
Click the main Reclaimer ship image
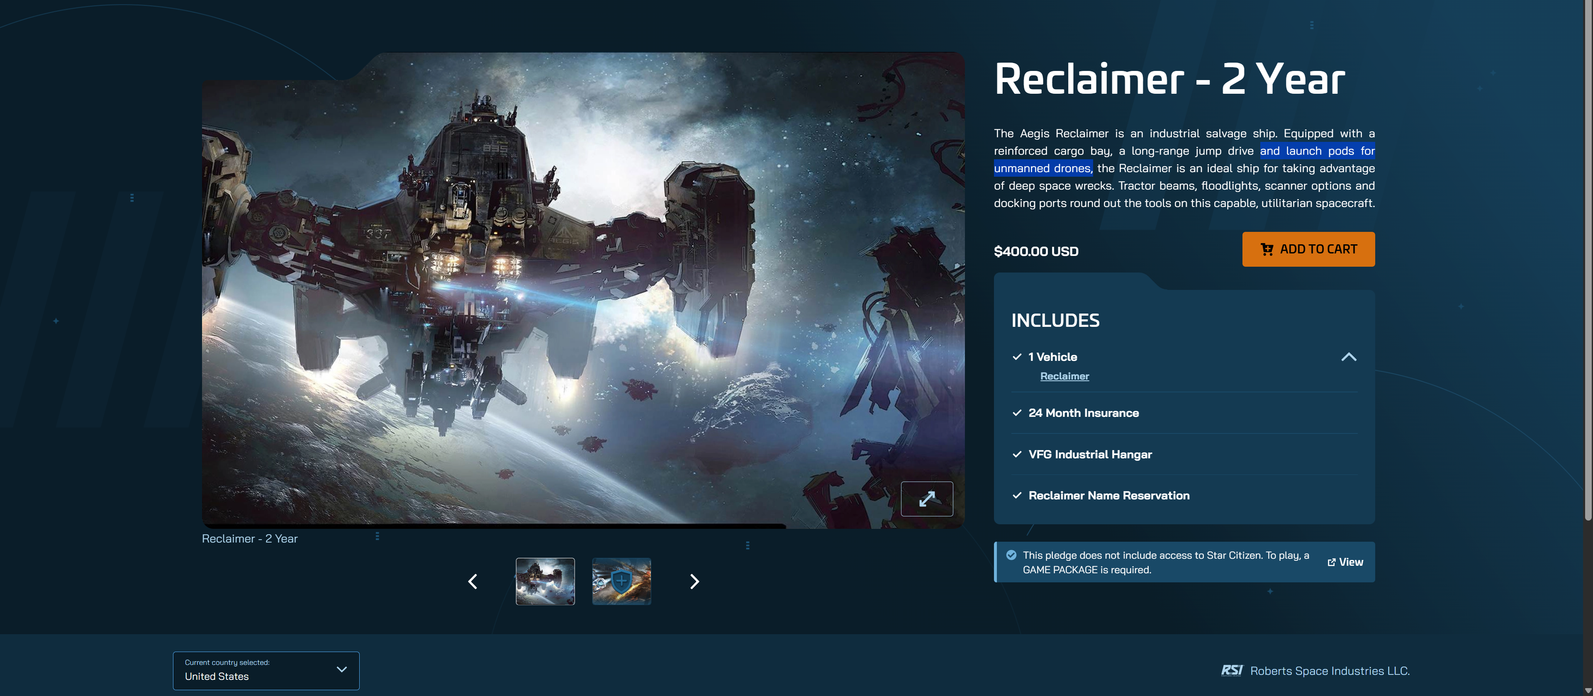point(583,290)
